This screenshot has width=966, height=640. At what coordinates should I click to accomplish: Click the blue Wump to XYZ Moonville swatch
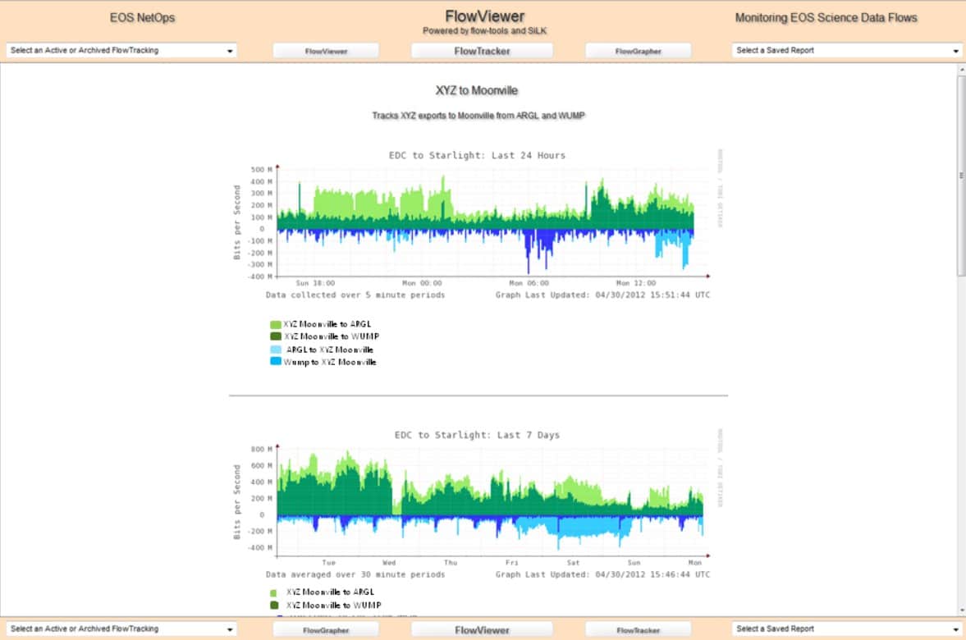(276, 362)
